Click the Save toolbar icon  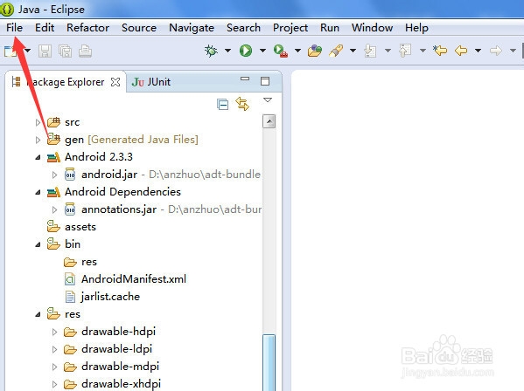coord(45,51)
